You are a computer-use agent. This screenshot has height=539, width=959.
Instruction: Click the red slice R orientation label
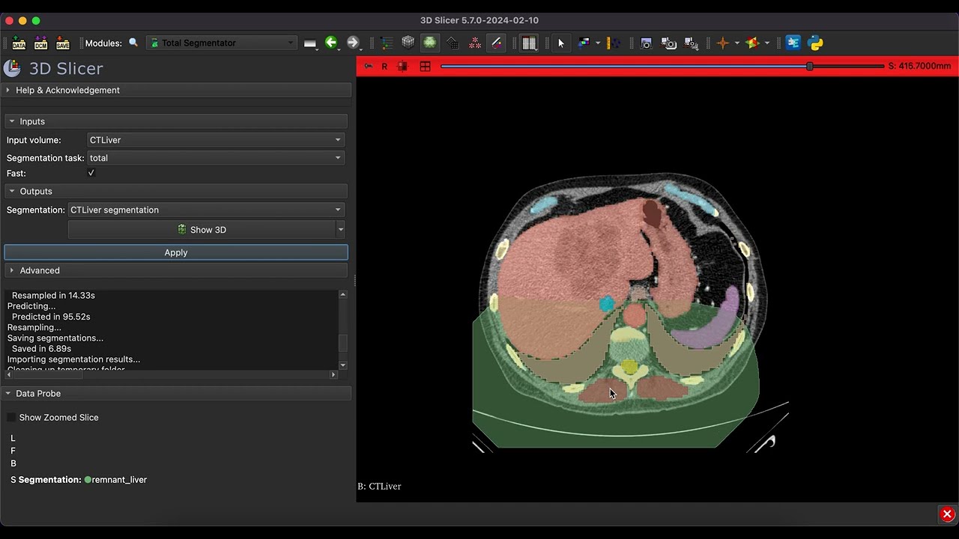click(384, 67)
